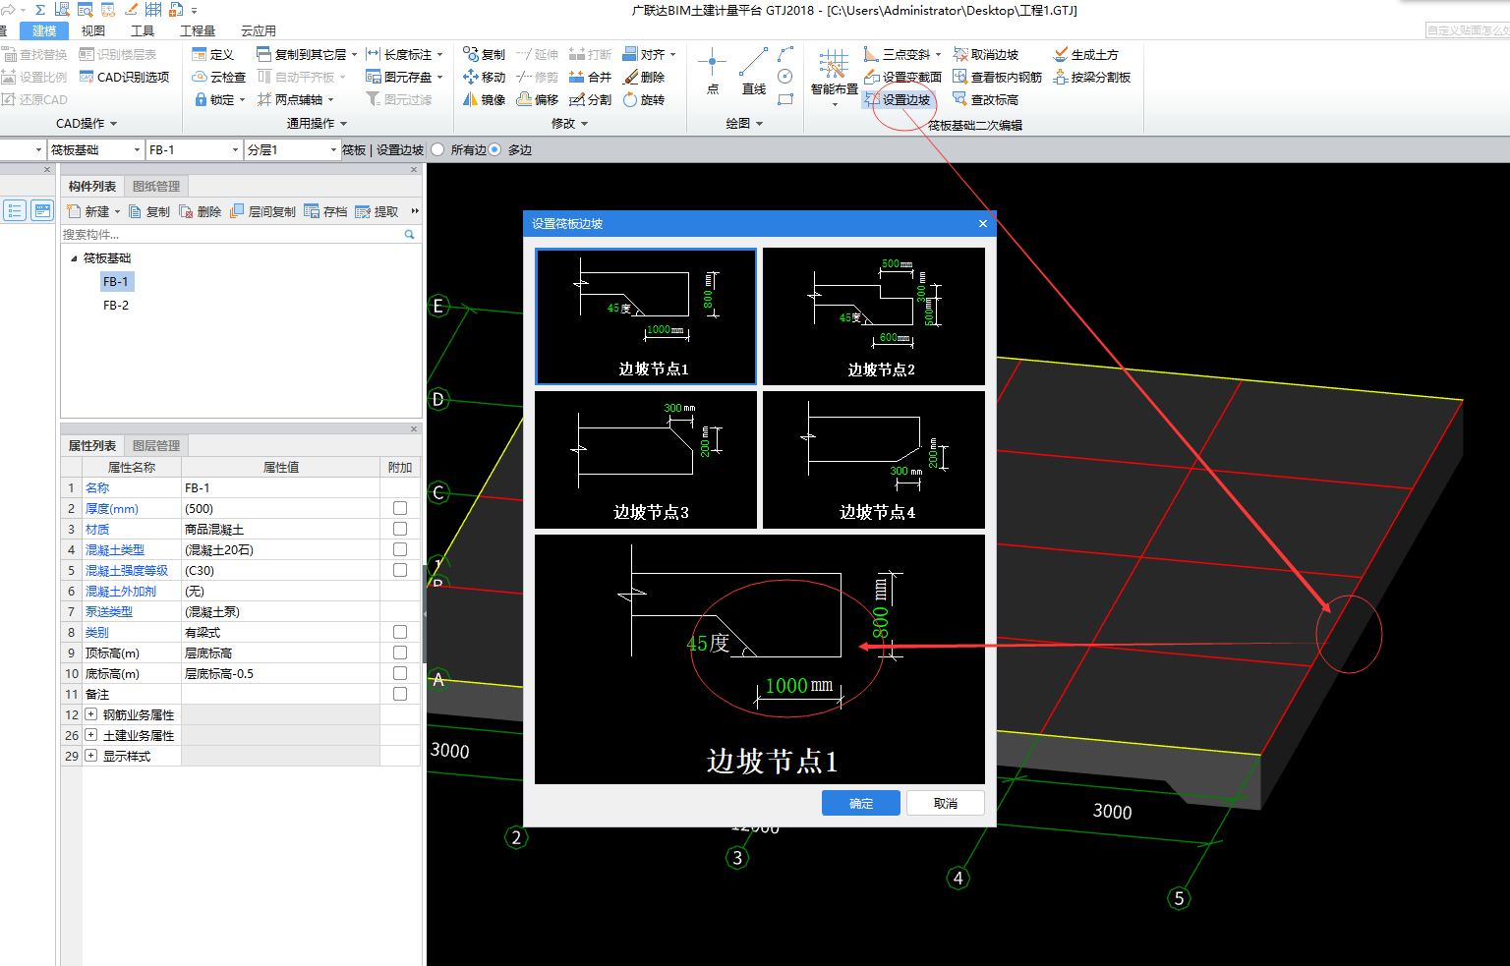Choose the 边坡节点4 thumbnail
This screenshot has height=966, width=1510.
pos(874,460)
